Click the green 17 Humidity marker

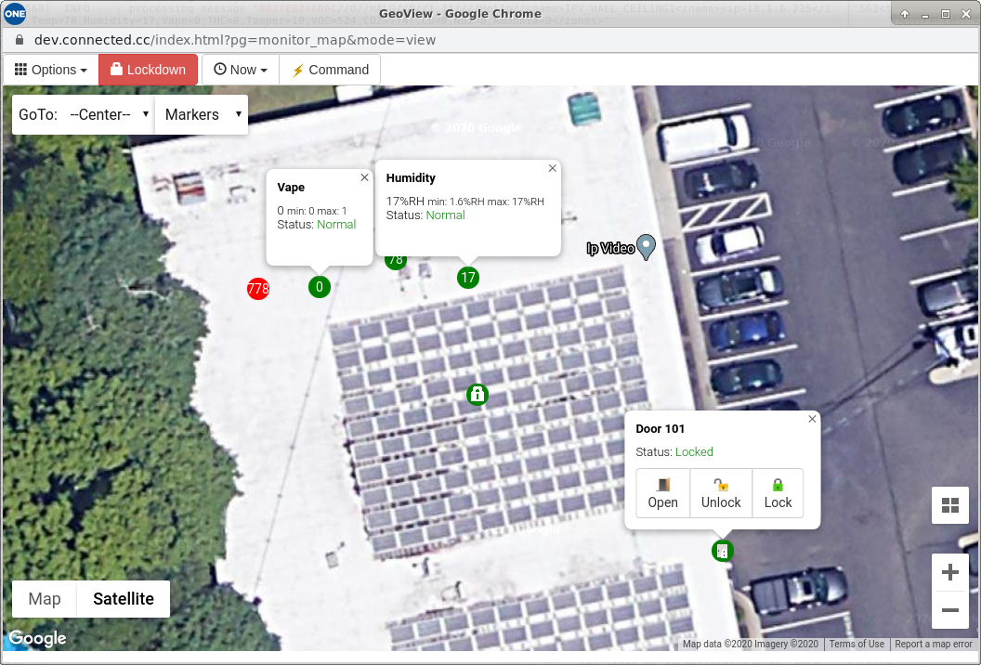coord(467,277)
